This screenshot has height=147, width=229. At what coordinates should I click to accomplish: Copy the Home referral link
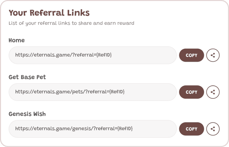(191, 55)
